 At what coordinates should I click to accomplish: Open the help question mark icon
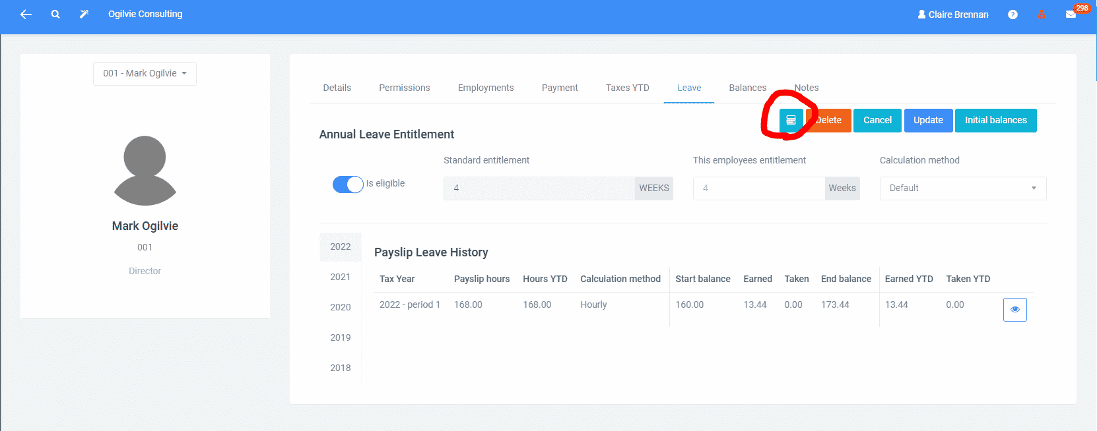[x=1013, y=14]
